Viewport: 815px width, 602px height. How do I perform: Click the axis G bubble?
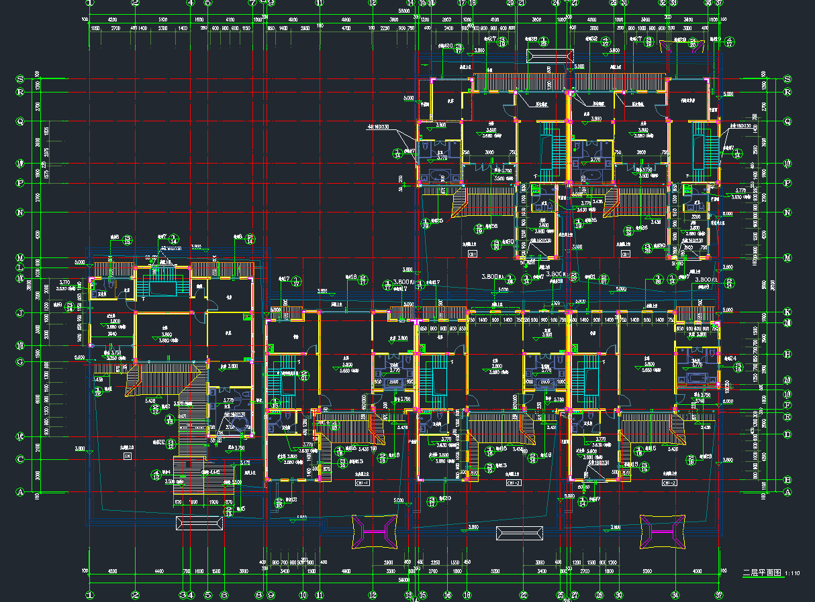[x=19, y=362]
